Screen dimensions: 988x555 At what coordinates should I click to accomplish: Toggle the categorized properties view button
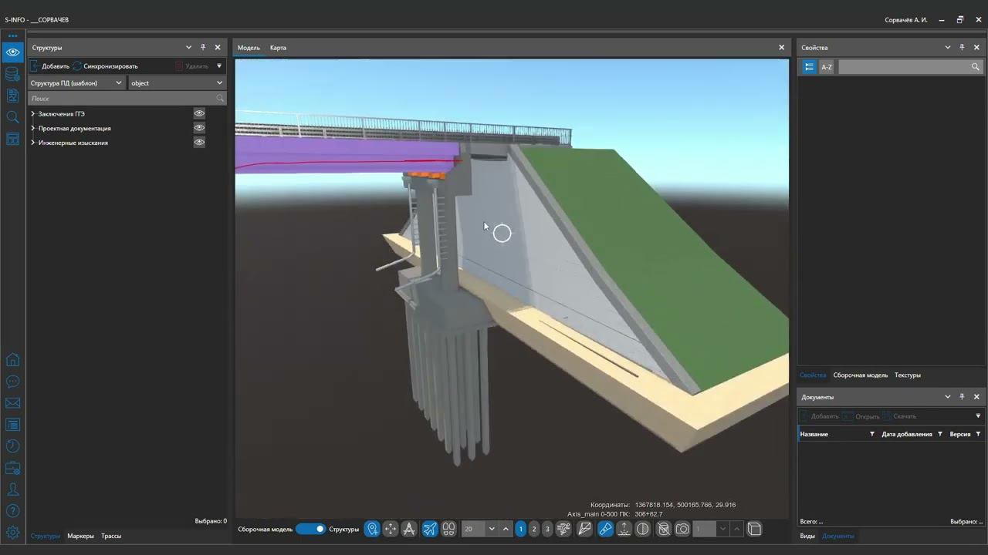coord(809,67)
